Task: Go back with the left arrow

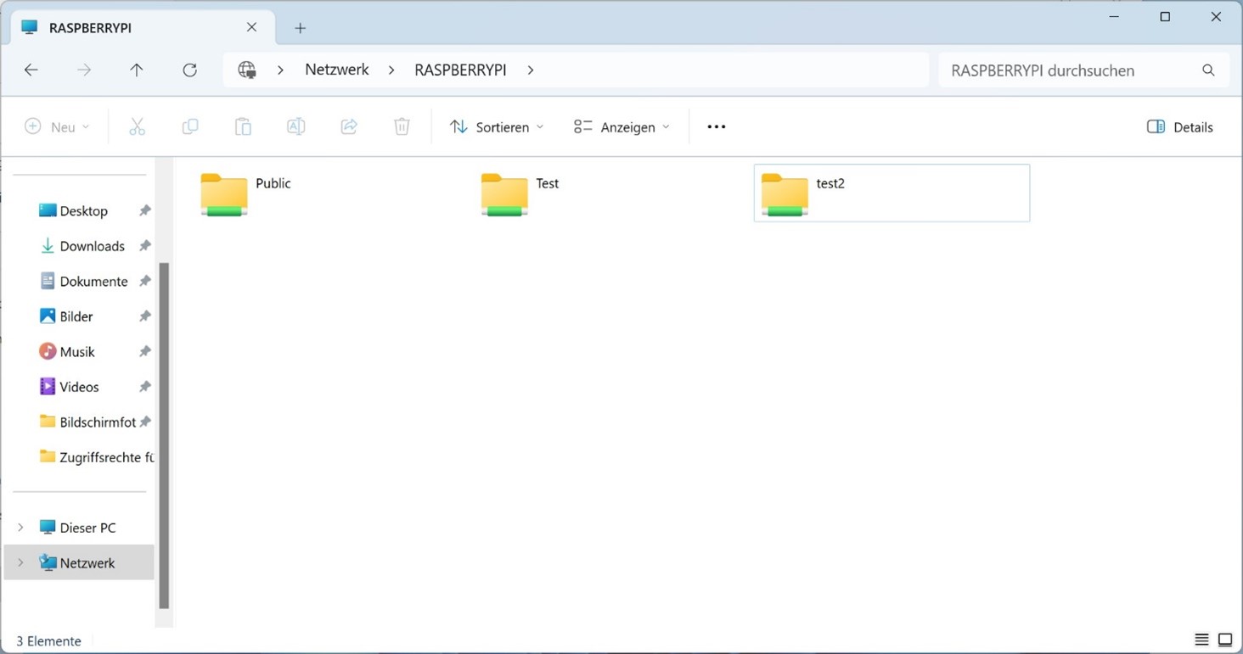Action: [31, 70]
